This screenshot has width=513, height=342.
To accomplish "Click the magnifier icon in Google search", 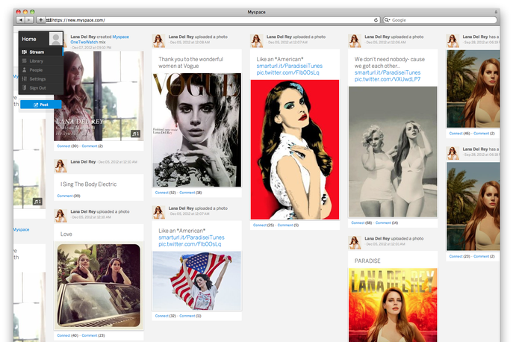I will [388, 20].
